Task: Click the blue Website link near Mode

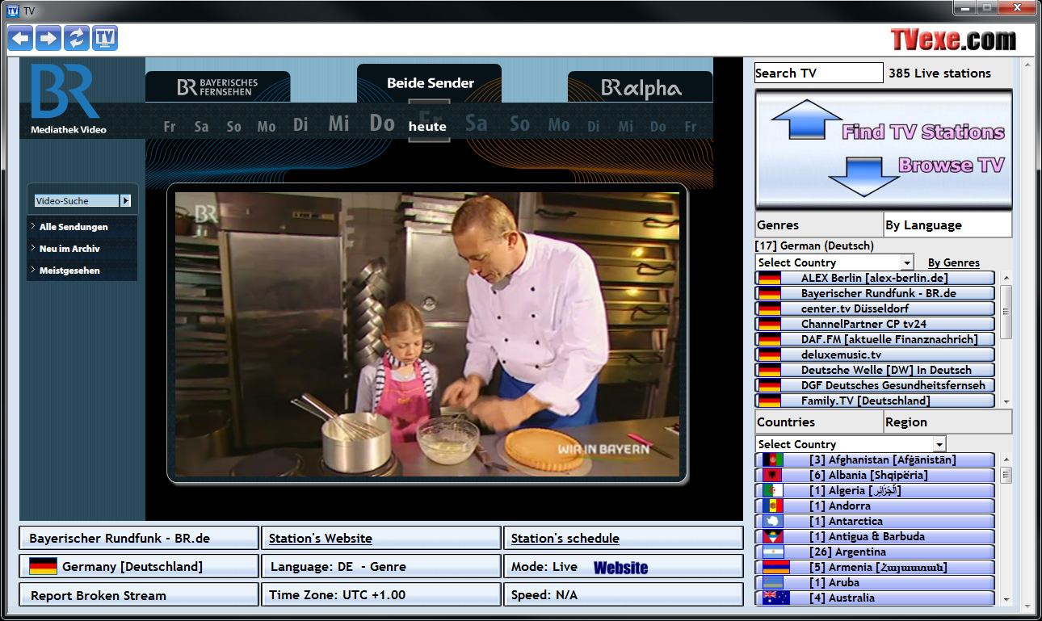Action: pyautogui.click(x=620, y=568)
